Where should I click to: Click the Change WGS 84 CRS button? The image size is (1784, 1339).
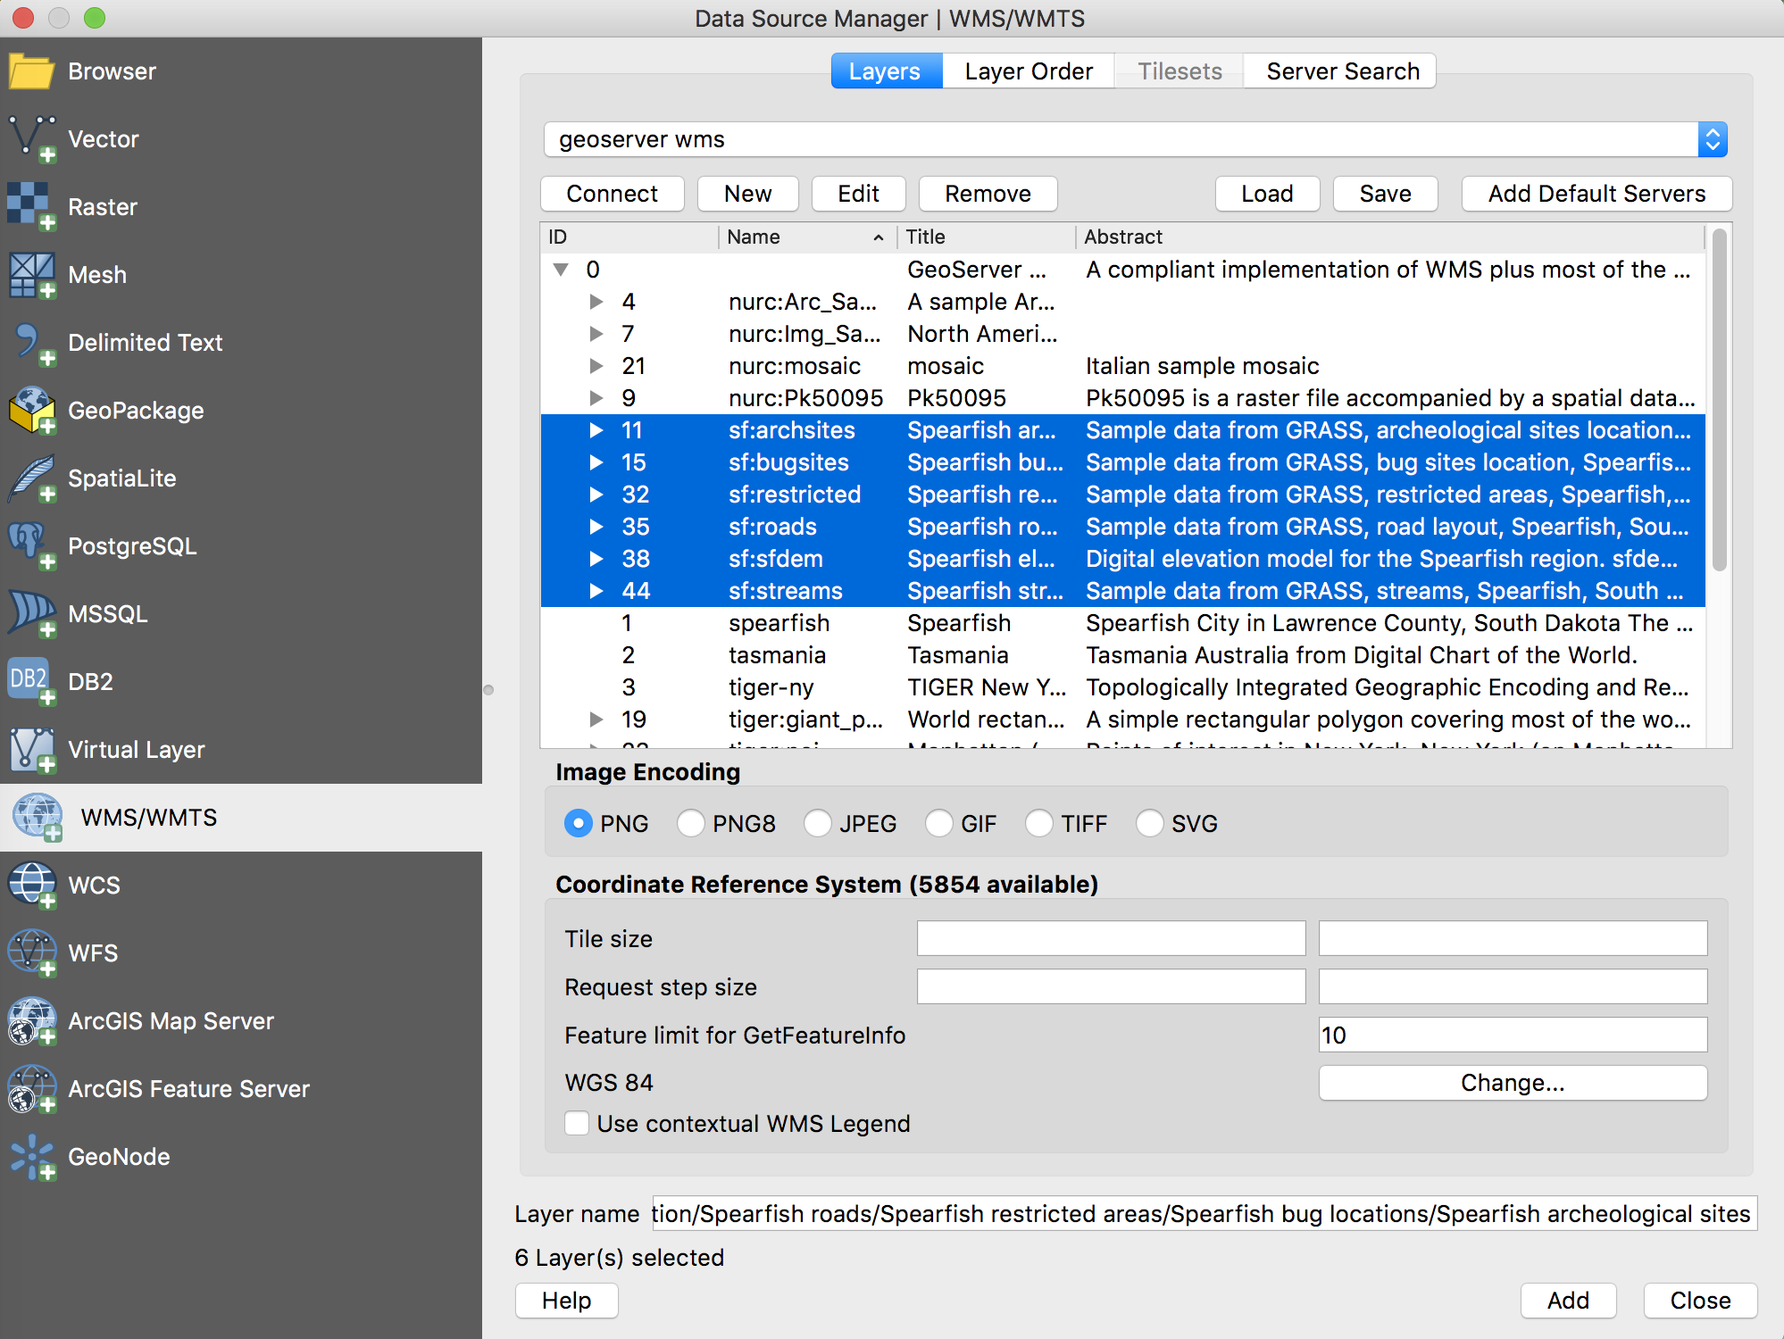pos(1513,1082)
